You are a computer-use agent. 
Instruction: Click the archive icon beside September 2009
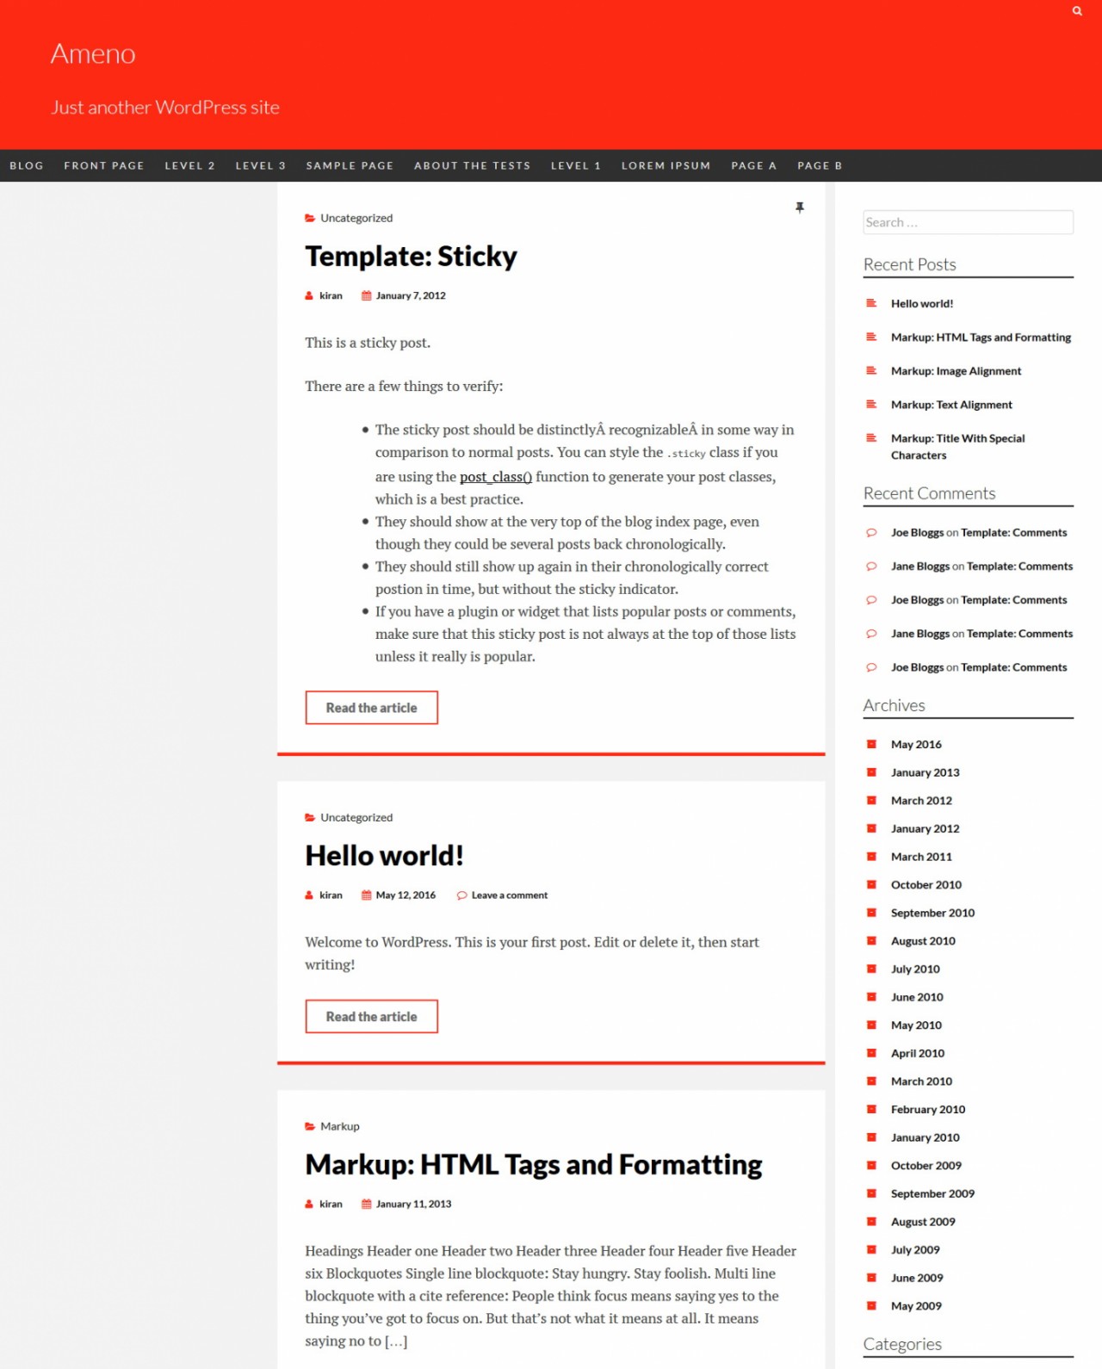[x=871, y=1193]
